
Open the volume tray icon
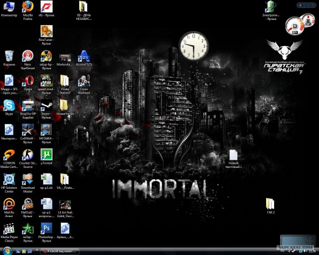click(307, 252)
